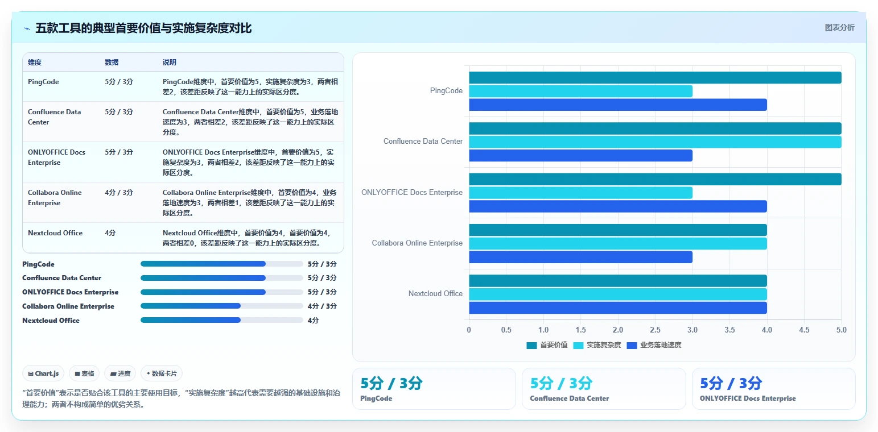Viewport: 878px width, 432px height.
Task: Click the Confluence Data Center progress bar
Action: point(221,278)
